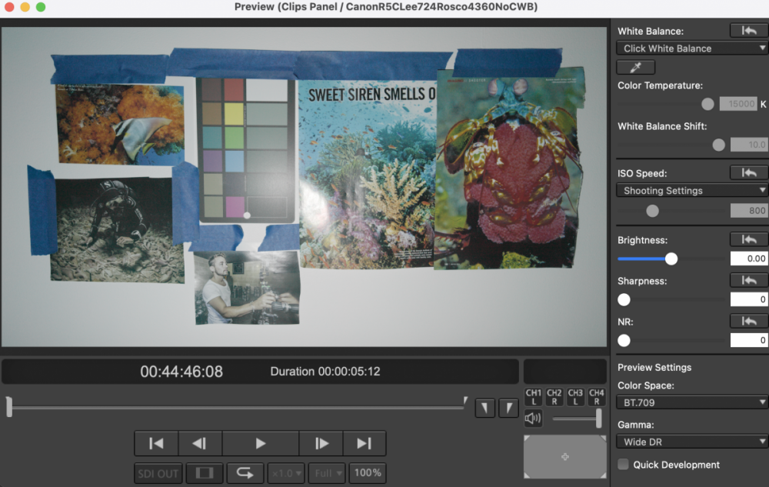Click the 00:44:46:08 timecode readout
This screenshot has width=769, height=487.
click(181, 372)
